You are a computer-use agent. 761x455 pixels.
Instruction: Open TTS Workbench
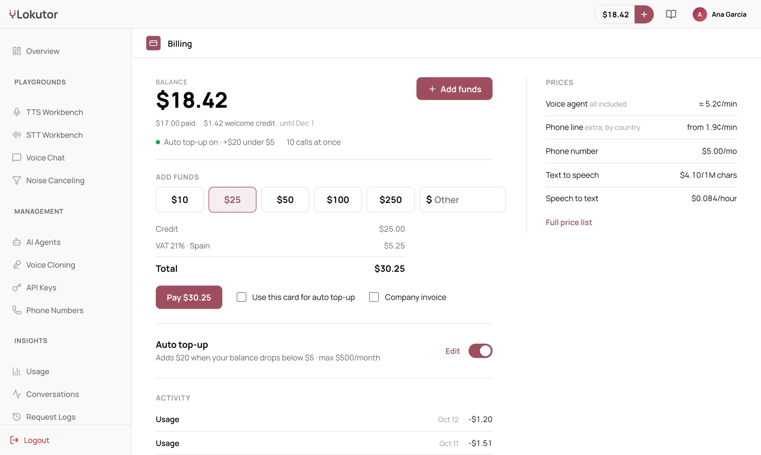point(48,112)
